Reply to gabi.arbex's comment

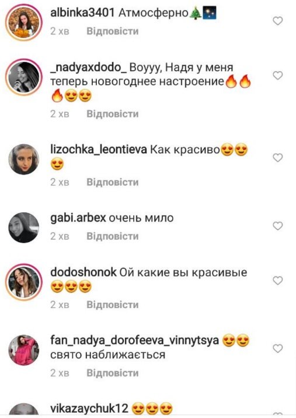click(x=113, y=236)
